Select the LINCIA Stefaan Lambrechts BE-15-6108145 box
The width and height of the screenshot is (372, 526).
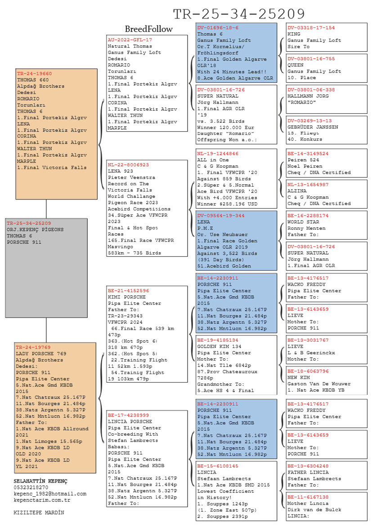coord(236,491)
